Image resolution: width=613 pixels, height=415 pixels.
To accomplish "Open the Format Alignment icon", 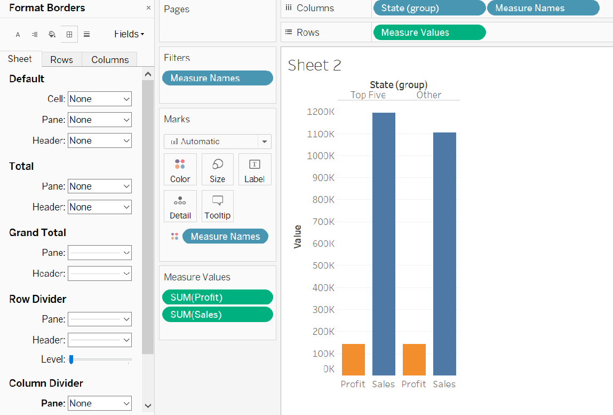I will pos(35,35).
